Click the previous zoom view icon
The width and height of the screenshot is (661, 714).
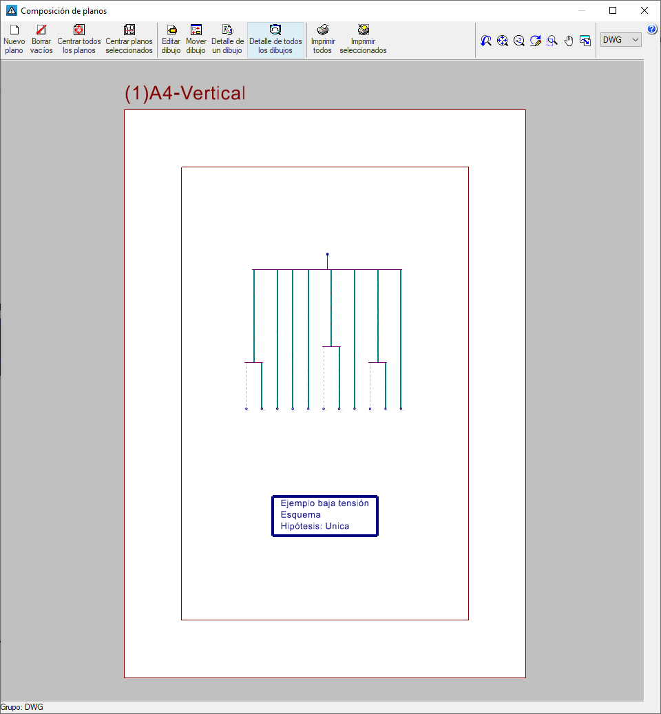485,41
